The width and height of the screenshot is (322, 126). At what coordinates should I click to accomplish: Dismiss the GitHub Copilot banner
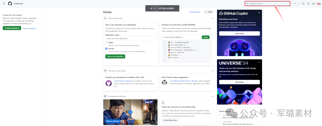259,13
